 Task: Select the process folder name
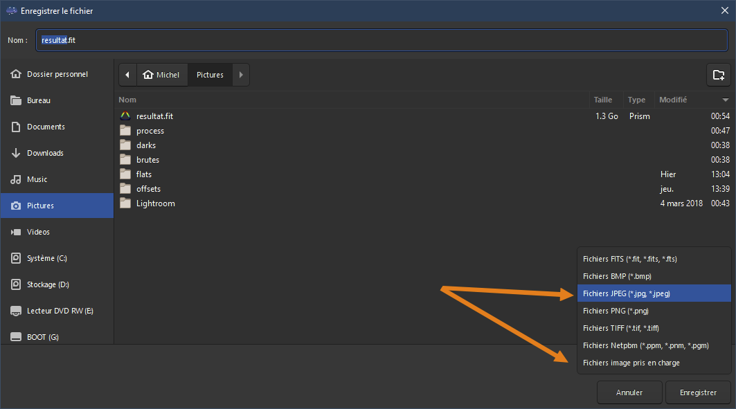click(150, 131)
